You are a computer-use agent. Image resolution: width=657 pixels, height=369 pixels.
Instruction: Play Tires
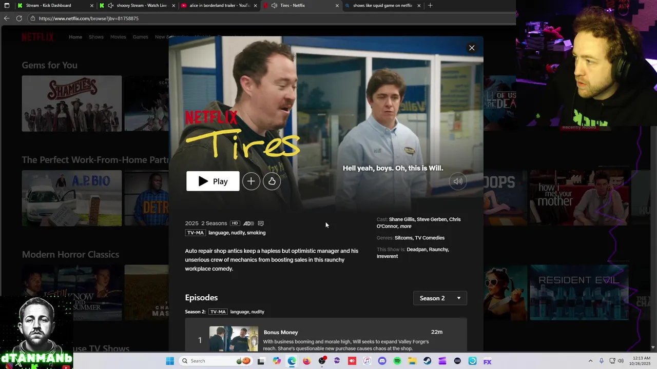coord(212,181)
